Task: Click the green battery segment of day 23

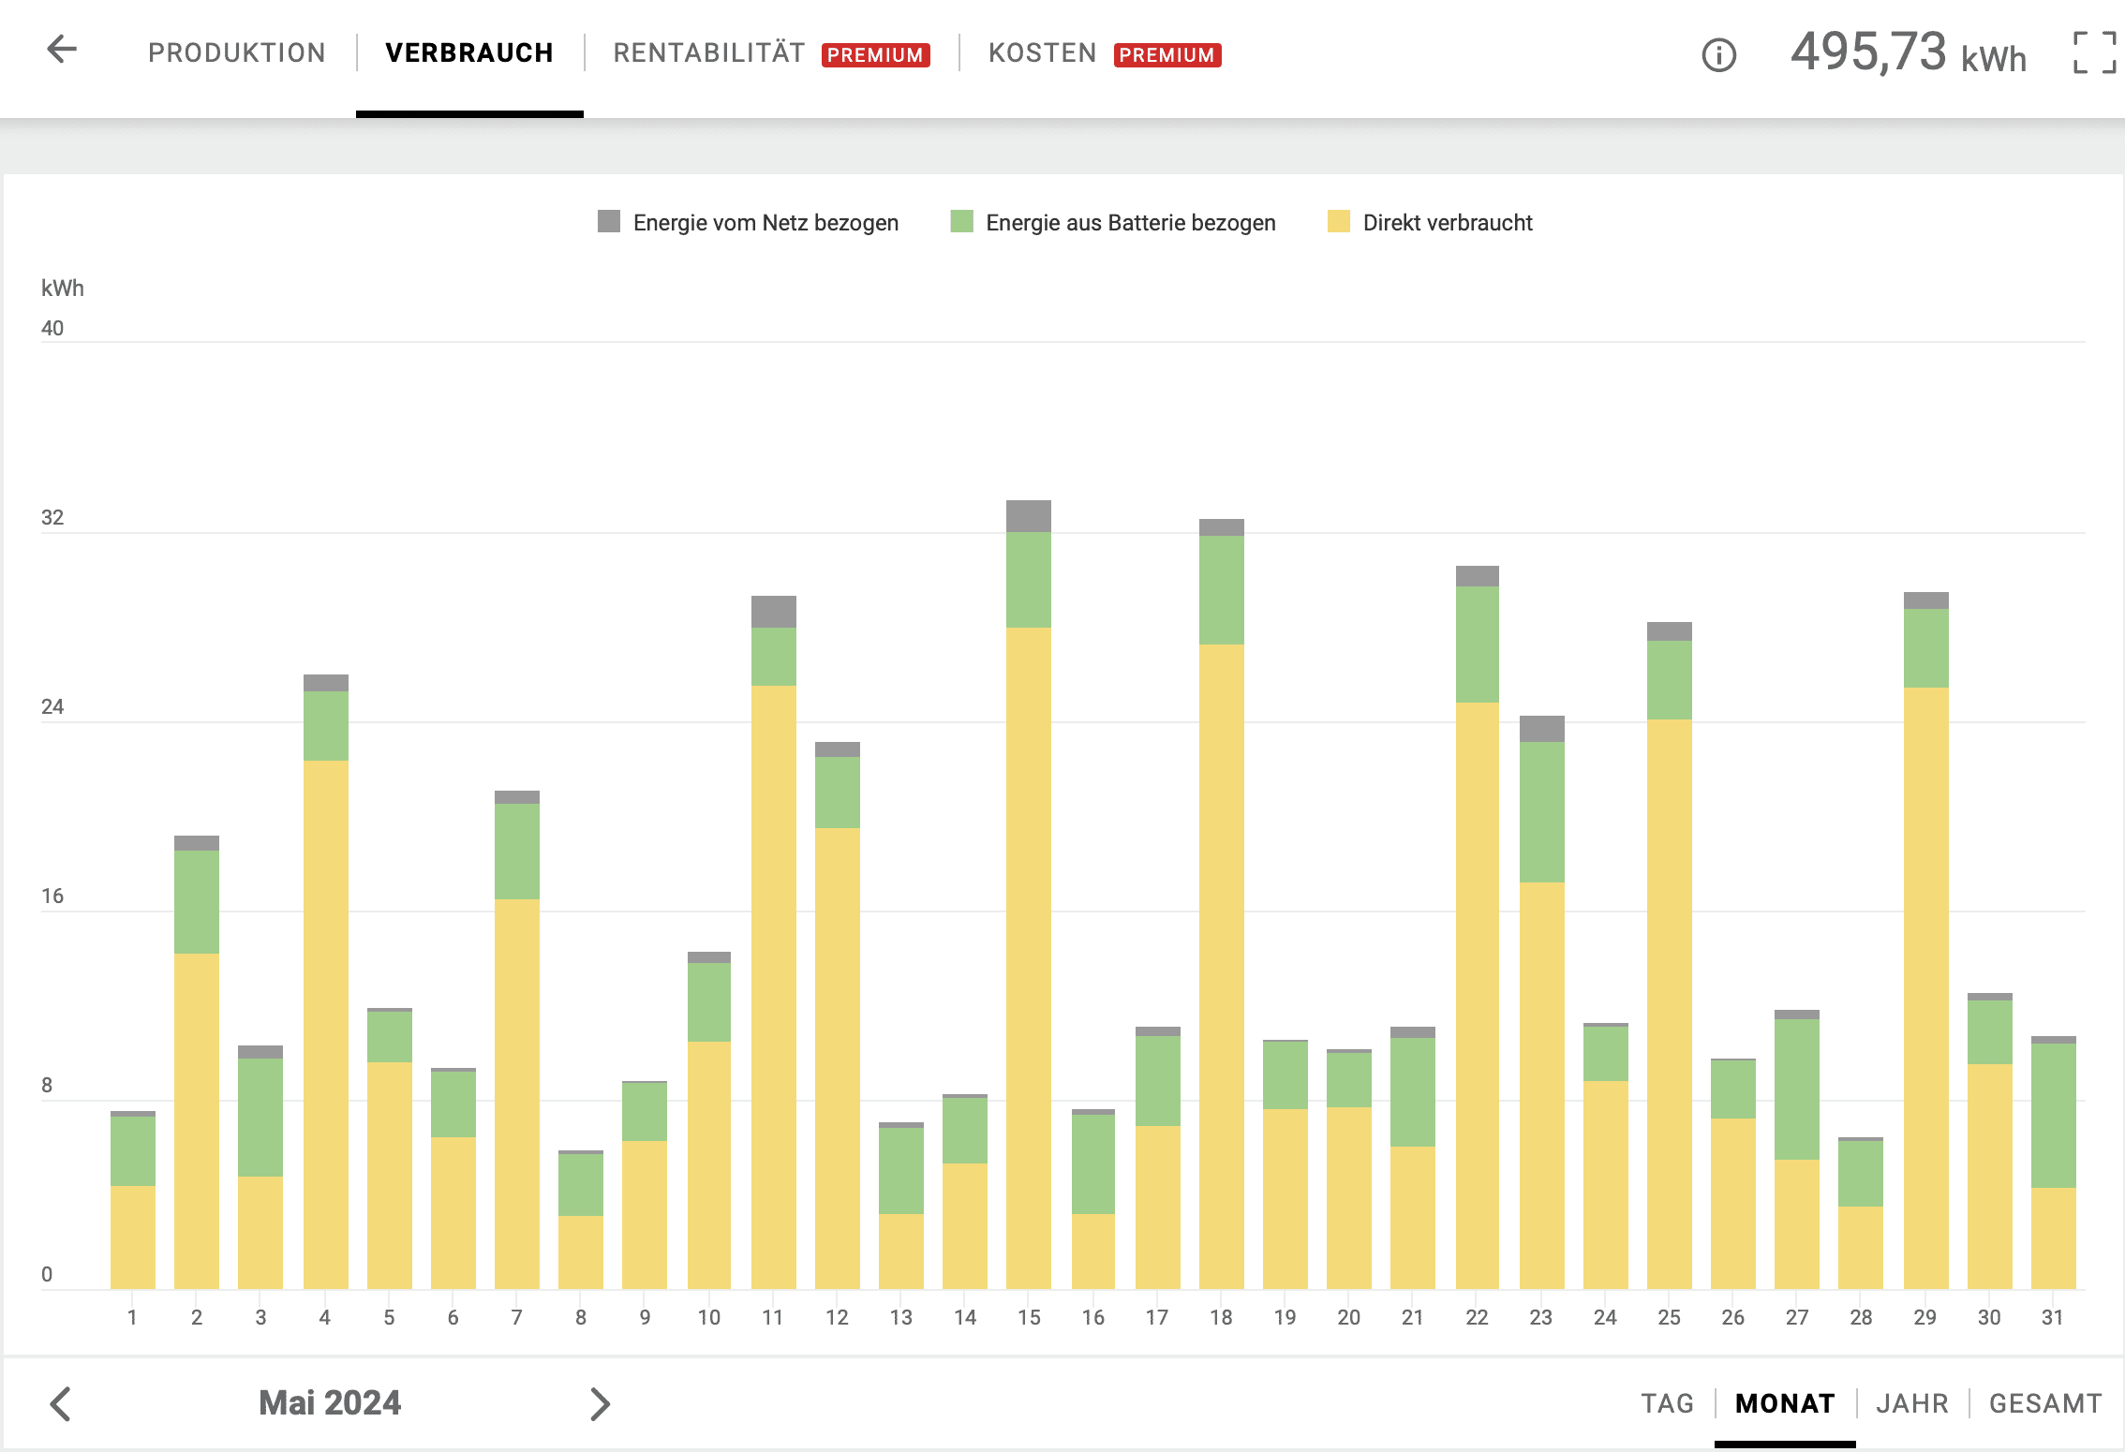Action: pyautogui.click(x=1542, y=812)
